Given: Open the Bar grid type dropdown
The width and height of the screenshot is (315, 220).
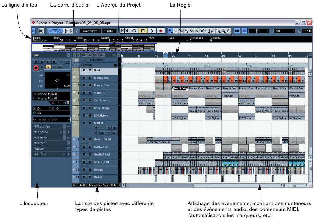Looking at the screenshot, I should 285,31.
